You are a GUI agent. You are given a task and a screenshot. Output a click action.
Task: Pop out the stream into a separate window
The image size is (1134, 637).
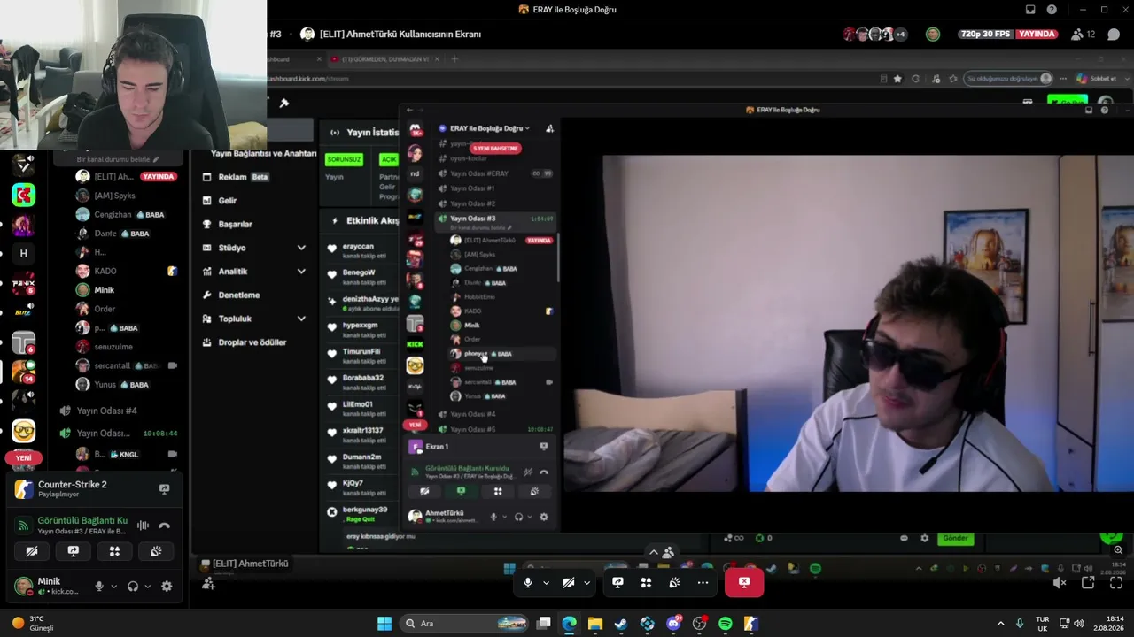[1088, 583]
